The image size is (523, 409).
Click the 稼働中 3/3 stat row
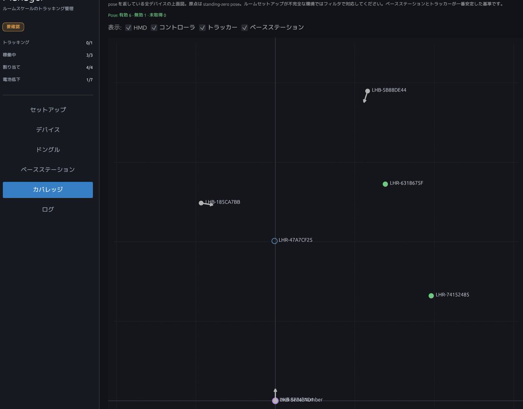(48, 55)
